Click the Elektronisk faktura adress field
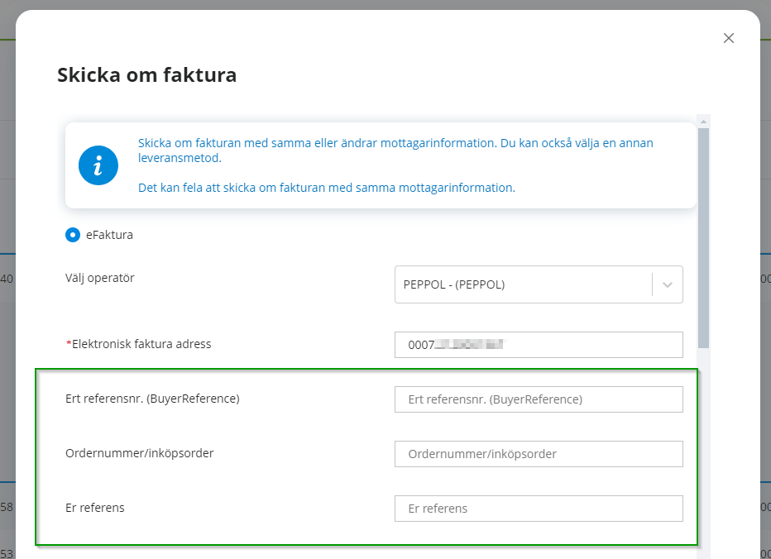Viewport: 771px width, 559px height. [539, 345]
